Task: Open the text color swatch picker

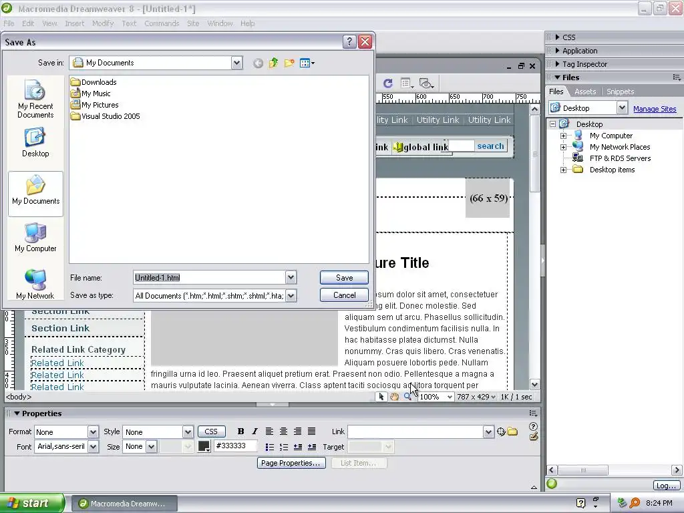Action: click(204, 446)
